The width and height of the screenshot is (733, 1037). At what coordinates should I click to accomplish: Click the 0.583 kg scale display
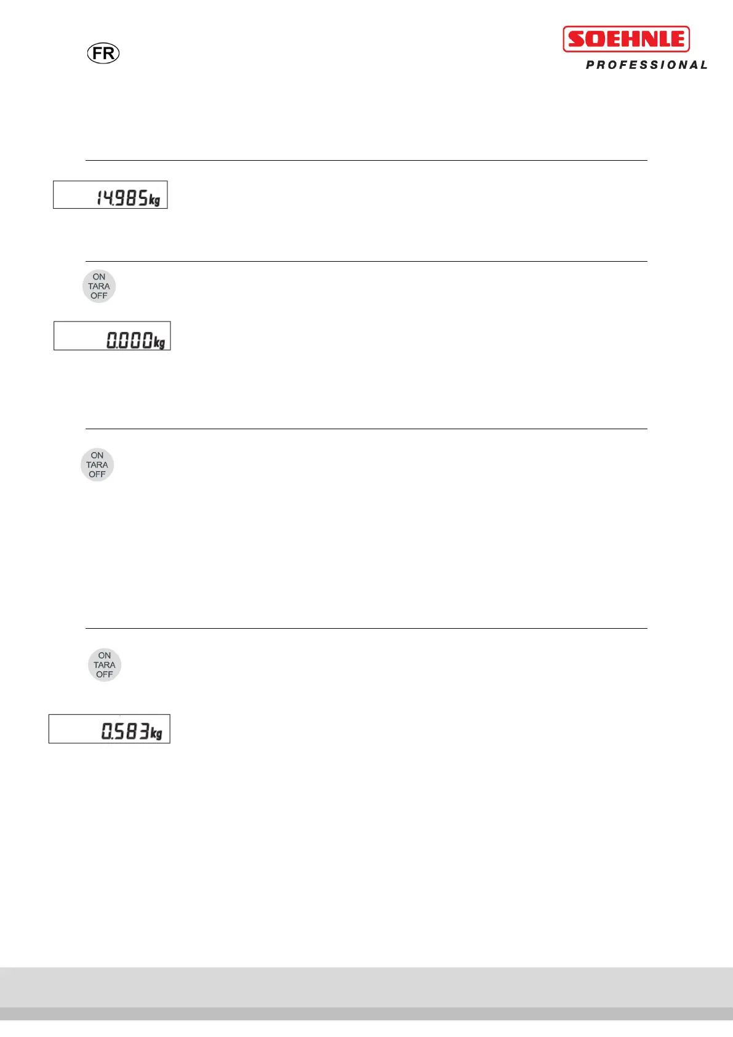tap(110, 729)
